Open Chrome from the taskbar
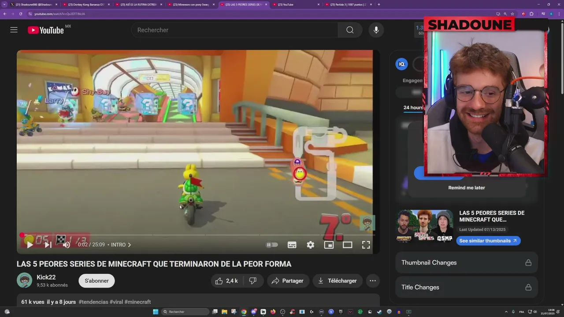 point(244,312)
